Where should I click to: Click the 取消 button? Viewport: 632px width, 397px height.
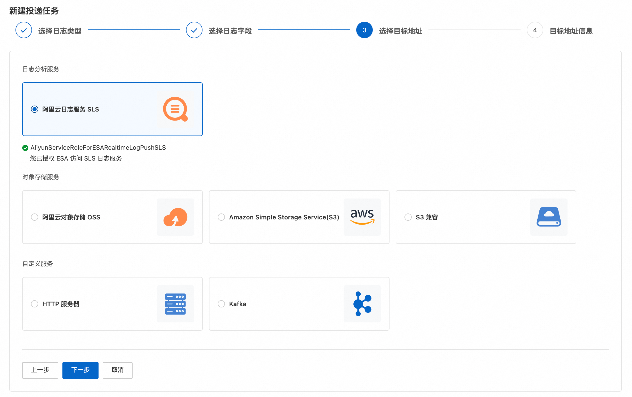point(118,370)
